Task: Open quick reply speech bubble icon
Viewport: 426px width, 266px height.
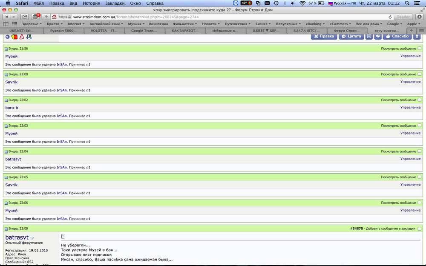Action: (378, 36)
